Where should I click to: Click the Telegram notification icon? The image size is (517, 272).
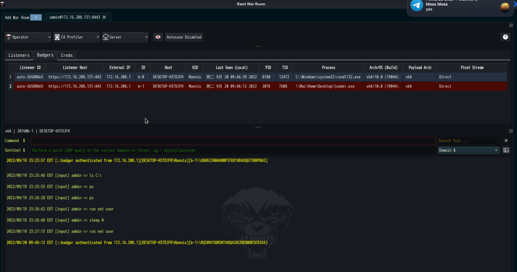tap(417, 5)
